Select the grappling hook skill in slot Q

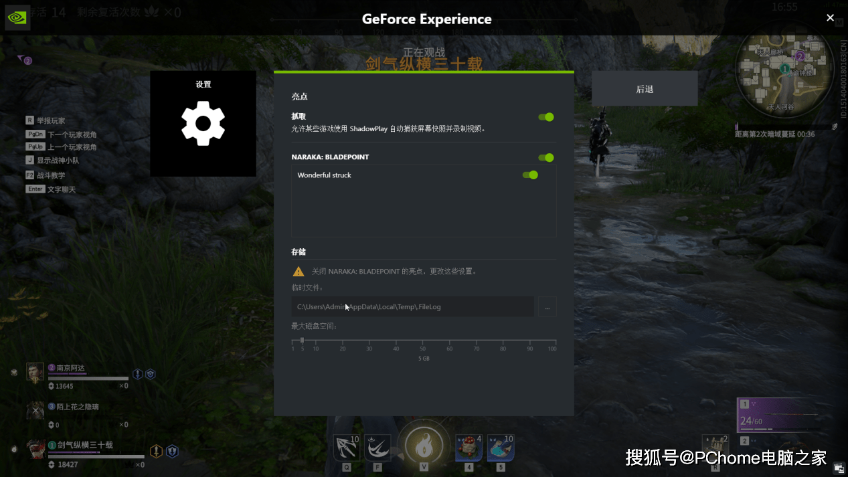[x=346, y=447]
